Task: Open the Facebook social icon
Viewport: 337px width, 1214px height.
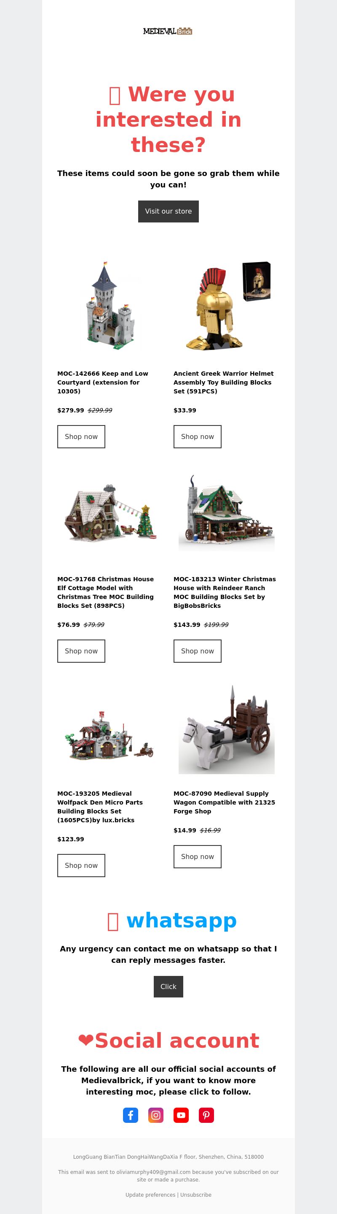Action: pos(130,1115)
